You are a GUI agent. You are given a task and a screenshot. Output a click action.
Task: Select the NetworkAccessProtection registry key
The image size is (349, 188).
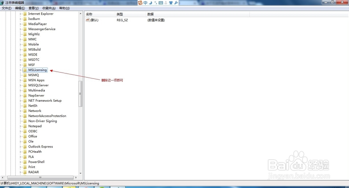click(x=47, y=116)
